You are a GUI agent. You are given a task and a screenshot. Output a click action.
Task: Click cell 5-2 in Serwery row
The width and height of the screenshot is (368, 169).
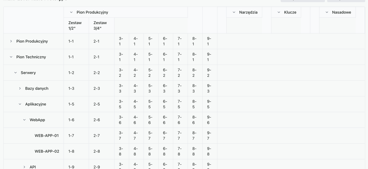[x=151, y=73]
